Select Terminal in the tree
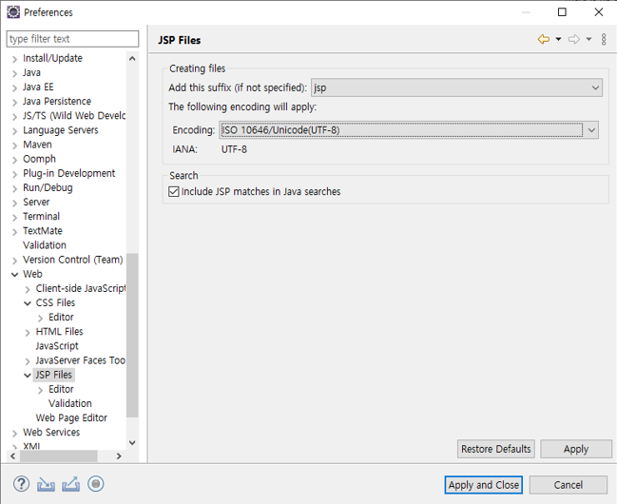Viewport: 617px width, 504px height. [x=41, y=217]
